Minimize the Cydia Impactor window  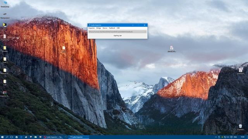pyautogui.click(x=133, y=25)
